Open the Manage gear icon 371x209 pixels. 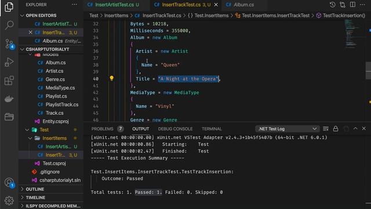click(9, 201)
